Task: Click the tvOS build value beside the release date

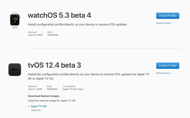Action: pos(52,89)
